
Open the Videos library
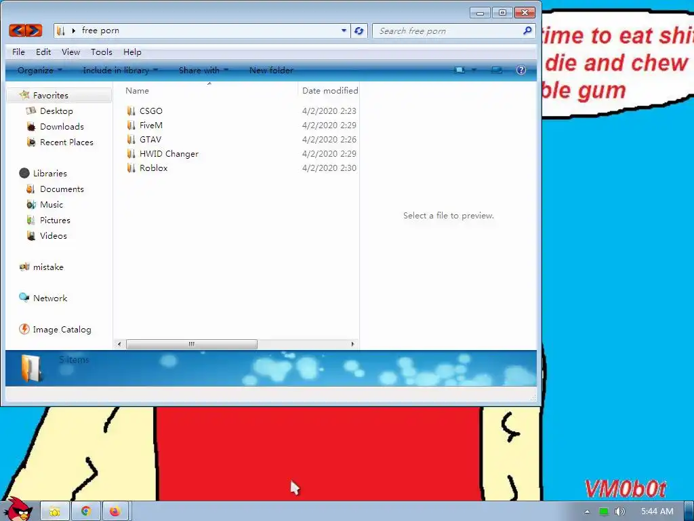coord(53,235)
